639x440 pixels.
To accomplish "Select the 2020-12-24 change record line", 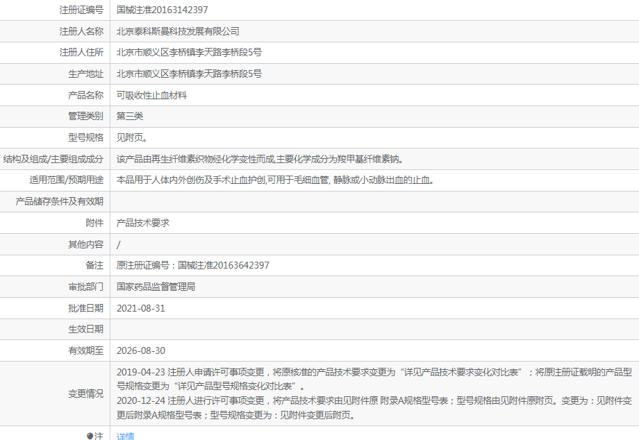I will point(374,408).
